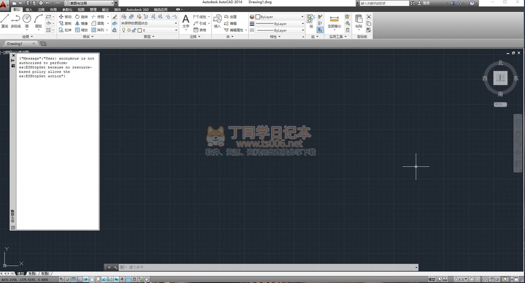The image size is (525, 283).
Task: Click the Mirror (镜像) tool
Action: pyautogui.click(x=81, y=23)
